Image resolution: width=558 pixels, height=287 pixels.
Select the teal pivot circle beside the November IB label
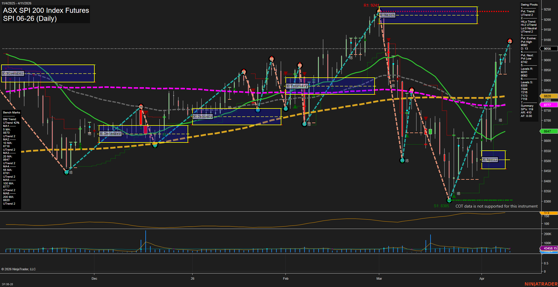67,172
